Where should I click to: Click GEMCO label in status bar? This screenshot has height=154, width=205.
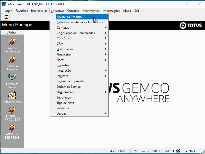click(190, 151)
